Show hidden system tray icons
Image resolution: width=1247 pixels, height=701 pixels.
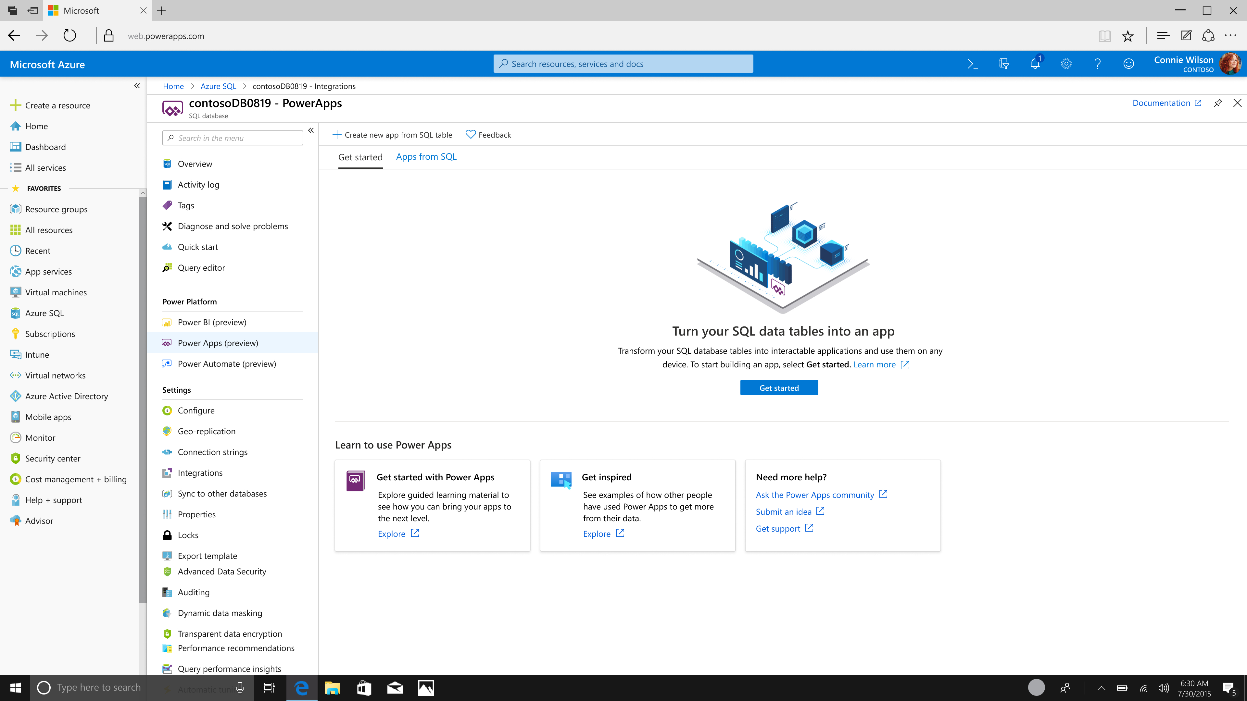click(x=1101, y=688)
